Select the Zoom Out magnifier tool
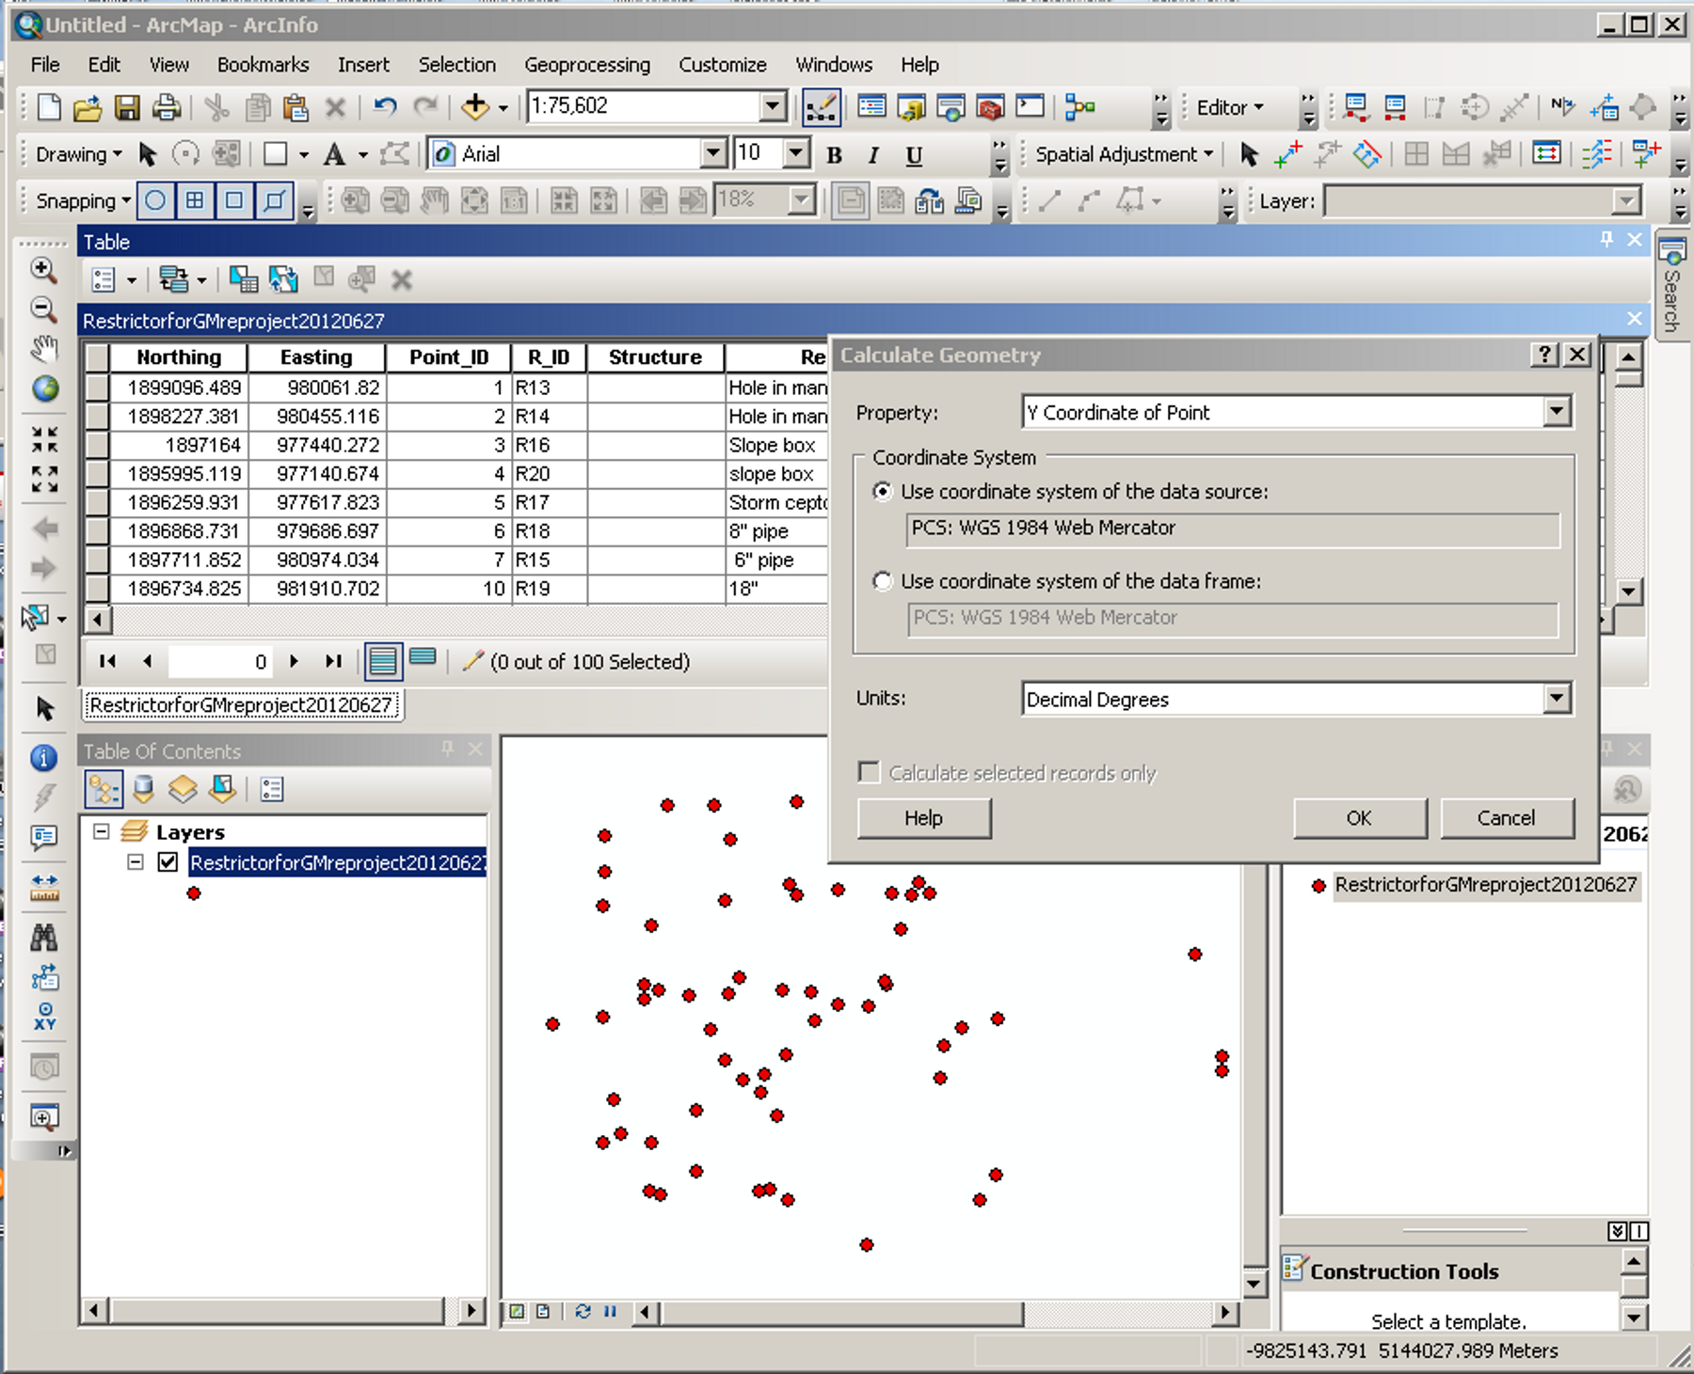Screen dimensions: 1694x1374 coord(43,308)
